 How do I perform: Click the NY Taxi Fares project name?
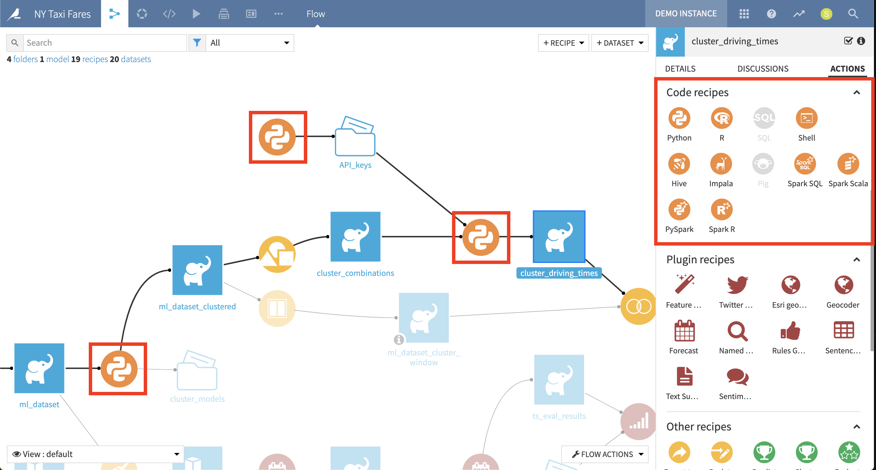click(x=62, y=14)
